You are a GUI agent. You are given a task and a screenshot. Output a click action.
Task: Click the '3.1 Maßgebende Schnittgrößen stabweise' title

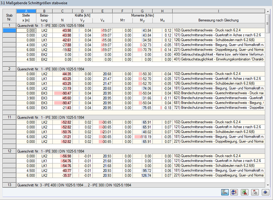[34, 3]
